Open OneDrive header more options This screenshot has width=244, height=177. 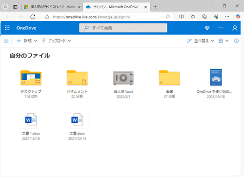click(x=221, y=28)
